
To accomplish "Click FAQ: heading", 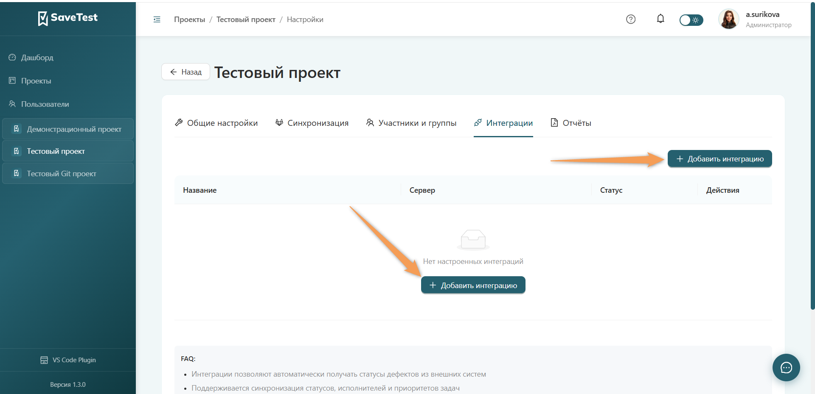I will 188,359.
